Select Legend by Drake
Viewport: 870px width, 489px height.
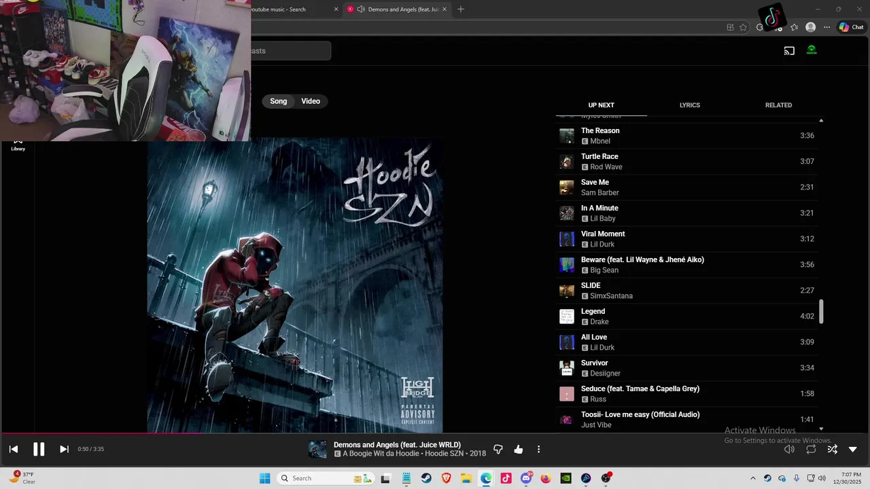pyautogui.click(x=689, y=316)
